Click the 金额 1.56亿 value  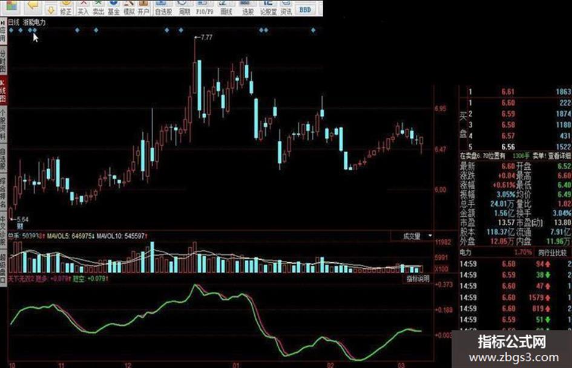504,213
